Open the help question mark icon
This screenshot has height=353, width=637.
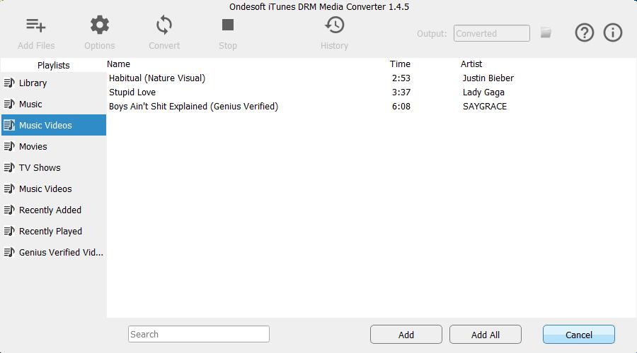coord(585,32)
